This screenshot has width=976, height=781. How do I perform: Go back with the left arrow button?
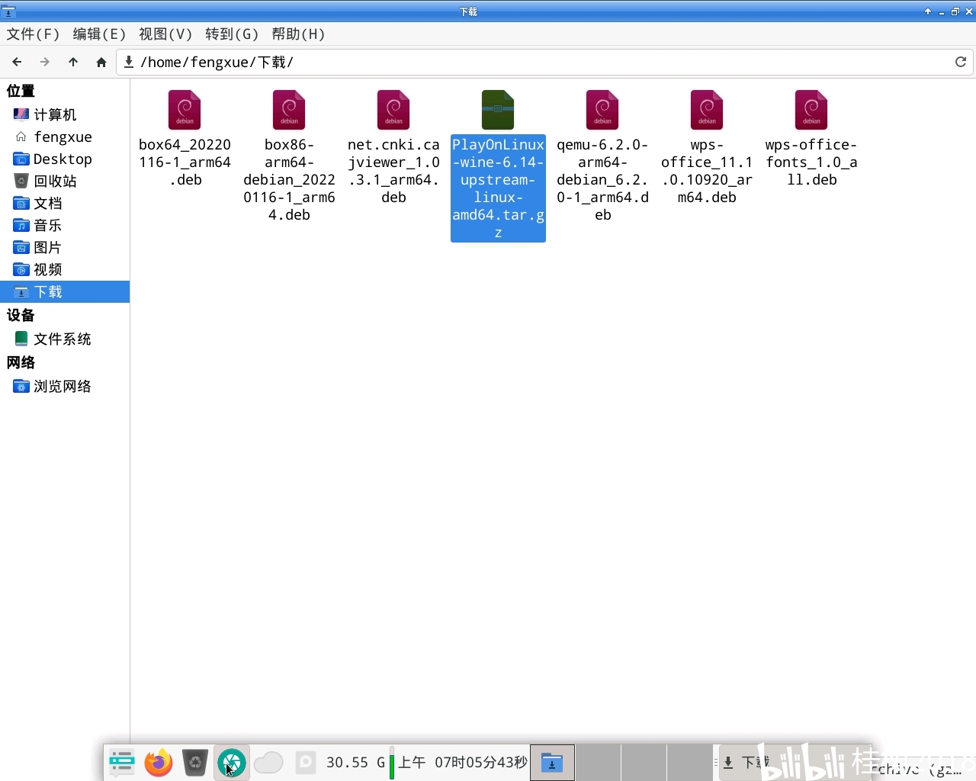17,62
